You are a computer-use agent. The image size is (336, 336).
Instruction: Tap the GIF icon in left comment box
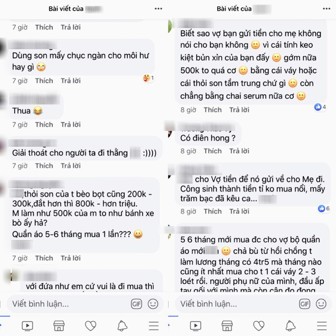click(x=136, y=304)
